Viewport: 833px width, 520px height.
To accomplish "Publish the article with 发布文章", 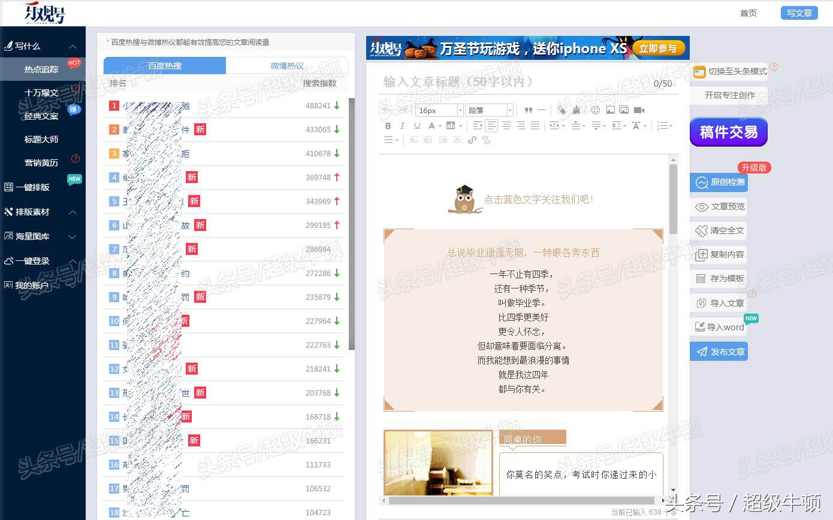I will pos(719,351).
